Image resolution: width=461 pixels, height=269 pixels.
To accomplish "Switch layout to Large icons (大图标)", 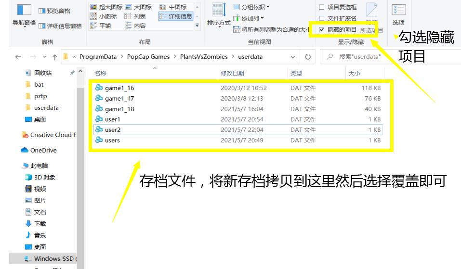I will pyautogui.click(x=138, y=7).
